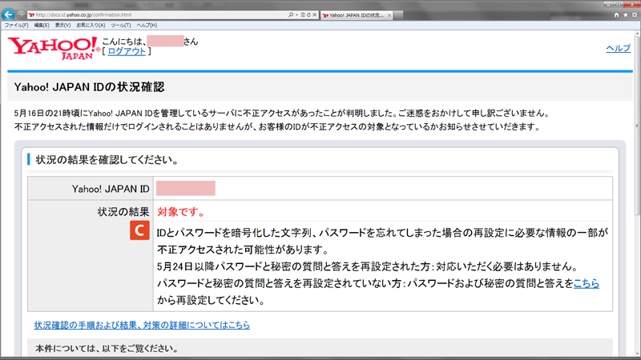The image size is (641, 360).
Task: Minimize the browser window
Action: 609,4
